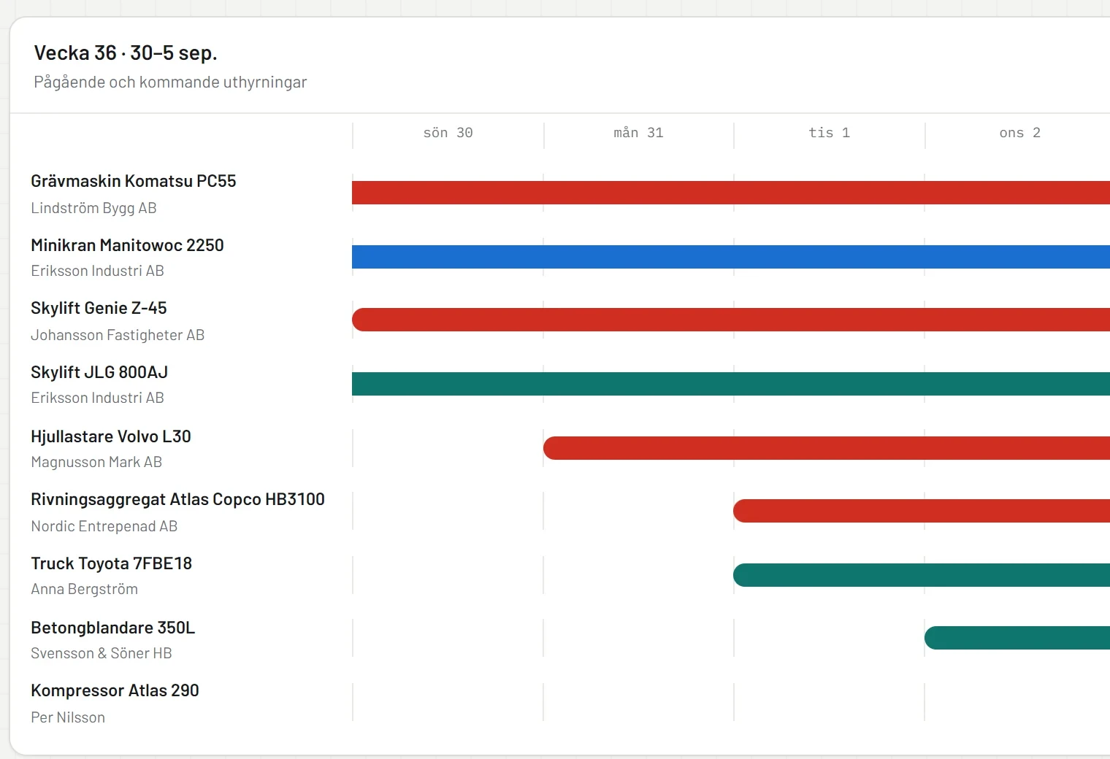1110x759 pixels.
Task: Click customer 'Lindström Bygg AB'
Action: pyautogui.click(x=93, y=208)
